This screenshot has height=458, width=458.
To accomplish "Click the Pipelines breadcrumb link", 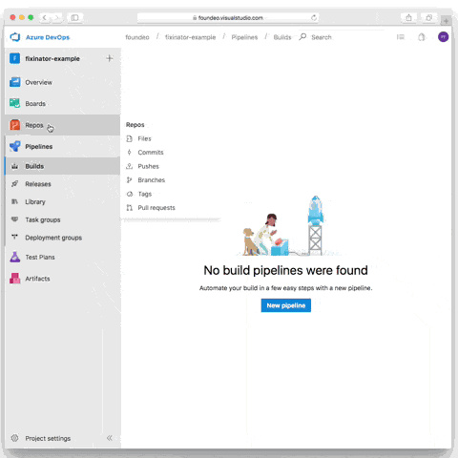I will pos(244,37).
